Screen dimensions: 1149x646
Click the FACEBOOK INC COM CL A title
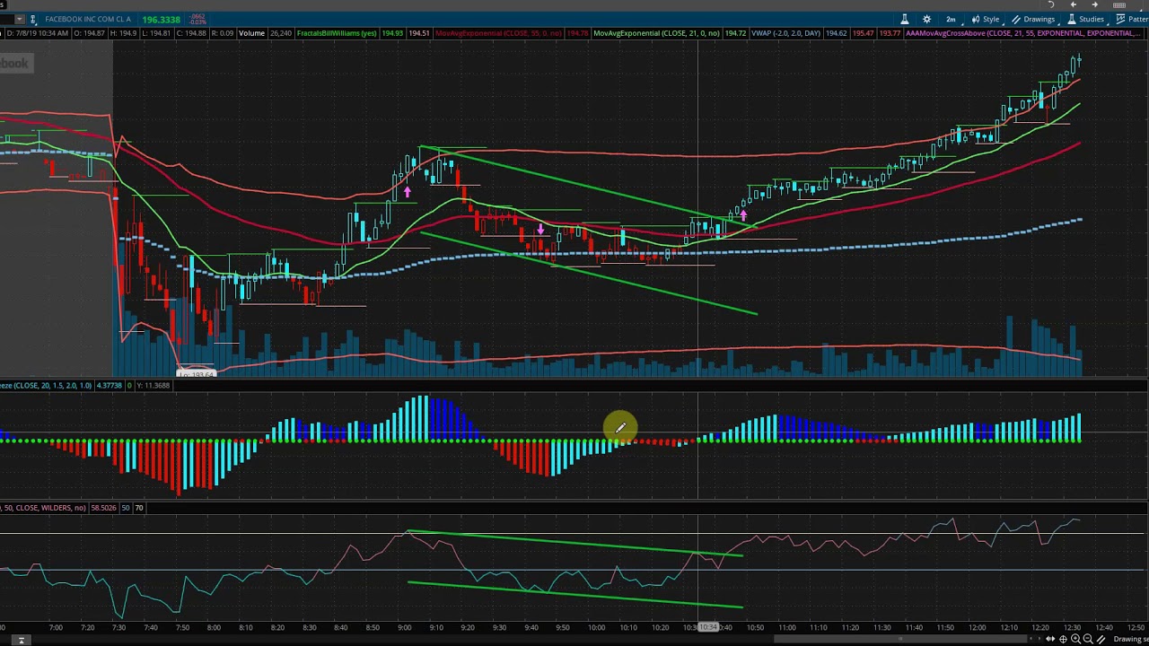(x=88, y=19)
